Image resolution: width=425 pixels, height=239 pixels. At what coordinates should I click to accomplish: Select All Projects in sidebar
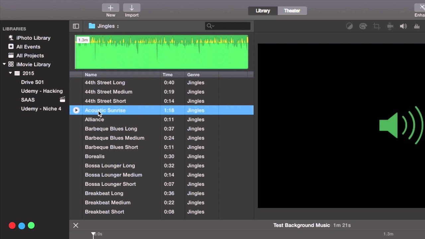(x=30, y=55)
